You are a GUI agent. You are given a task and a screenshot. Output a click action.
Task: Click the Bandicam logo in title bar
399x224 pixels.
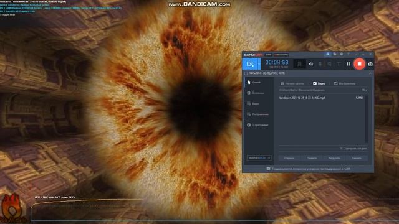(253, 55)
